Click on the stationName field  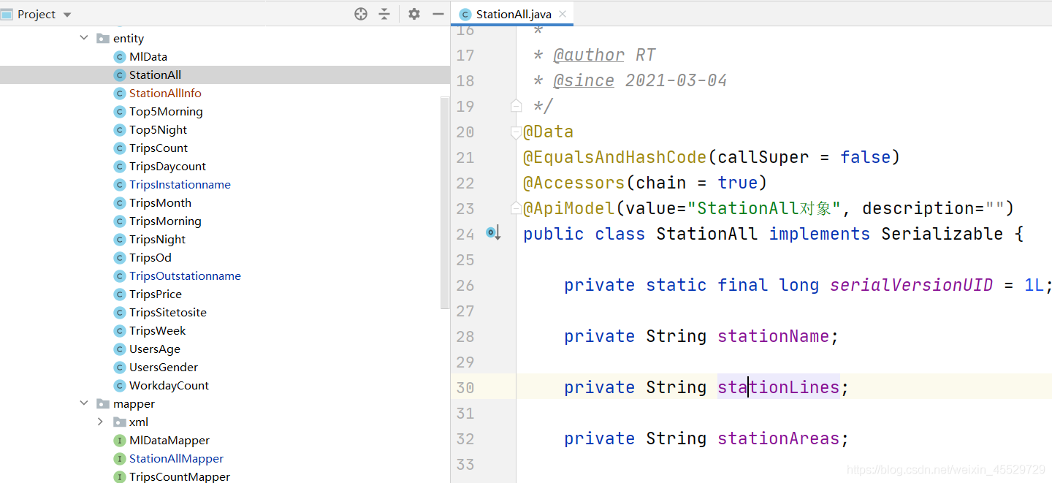(773, 336)
